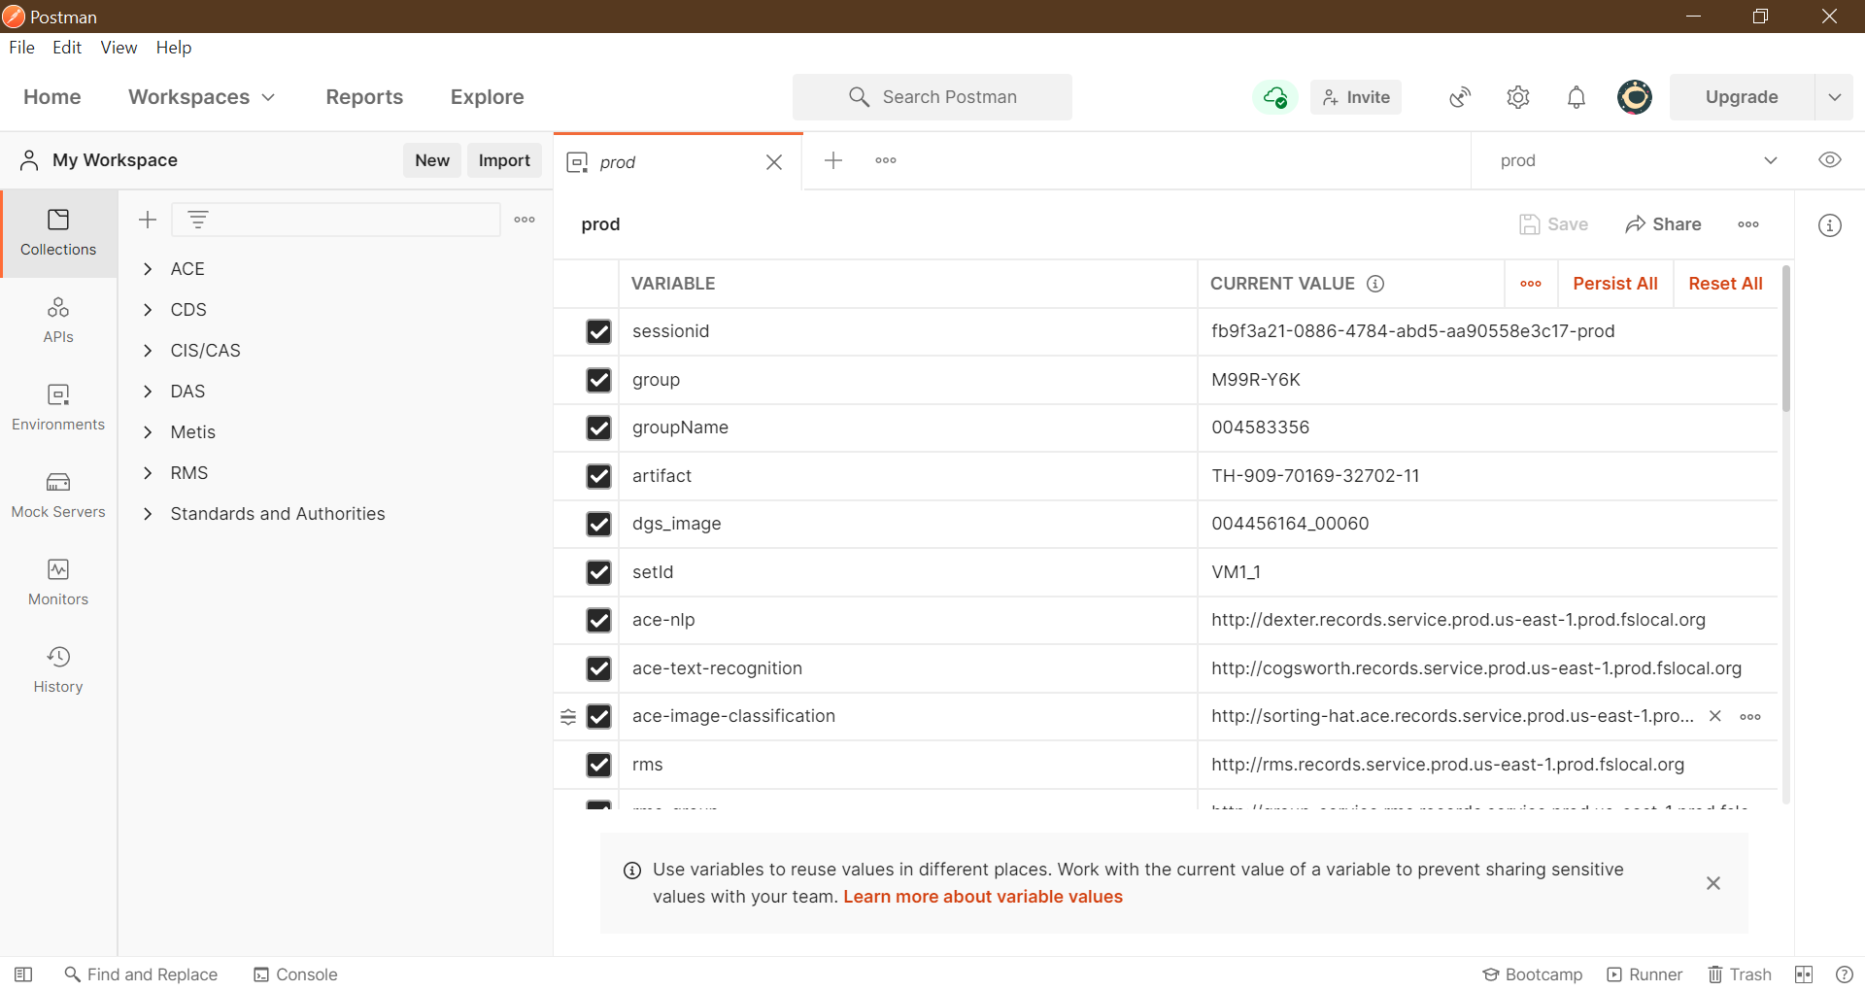Go to the Reports page
This screenshot has width=1865, height=991.
364,97
